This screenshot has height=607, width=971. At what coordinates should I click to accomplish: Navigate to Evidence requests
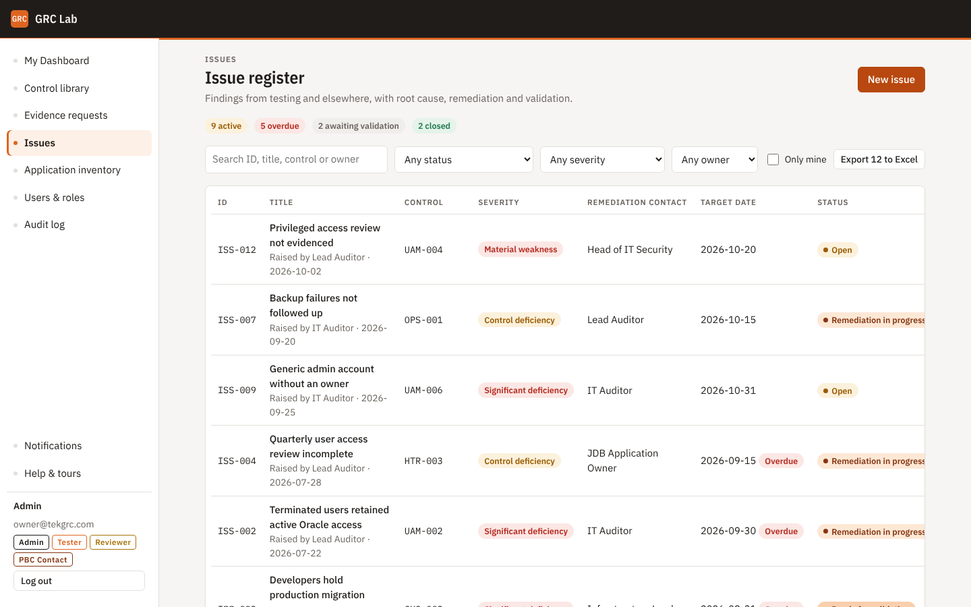(x=79, y=115)
